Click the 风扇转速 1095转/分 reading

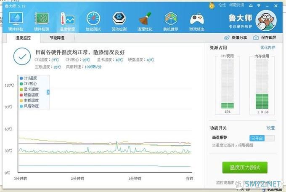click(x=84, y=67)
